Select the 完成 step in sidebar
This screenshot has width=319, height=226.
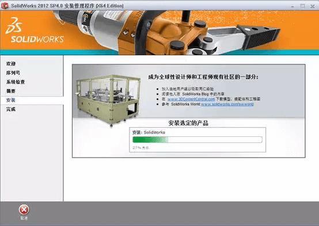point(11,109)
